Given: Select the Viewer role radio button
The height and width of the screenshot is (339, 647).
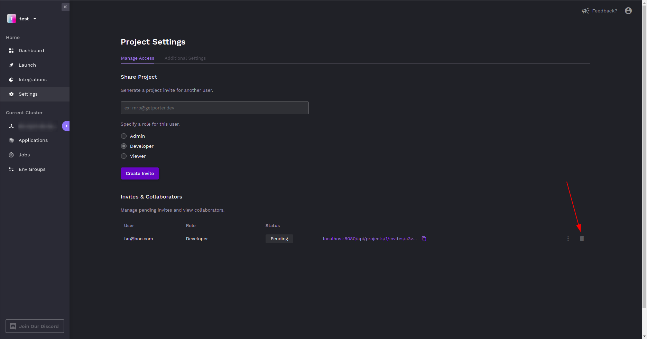Looking at the screenshot, I should pos(124,156).
